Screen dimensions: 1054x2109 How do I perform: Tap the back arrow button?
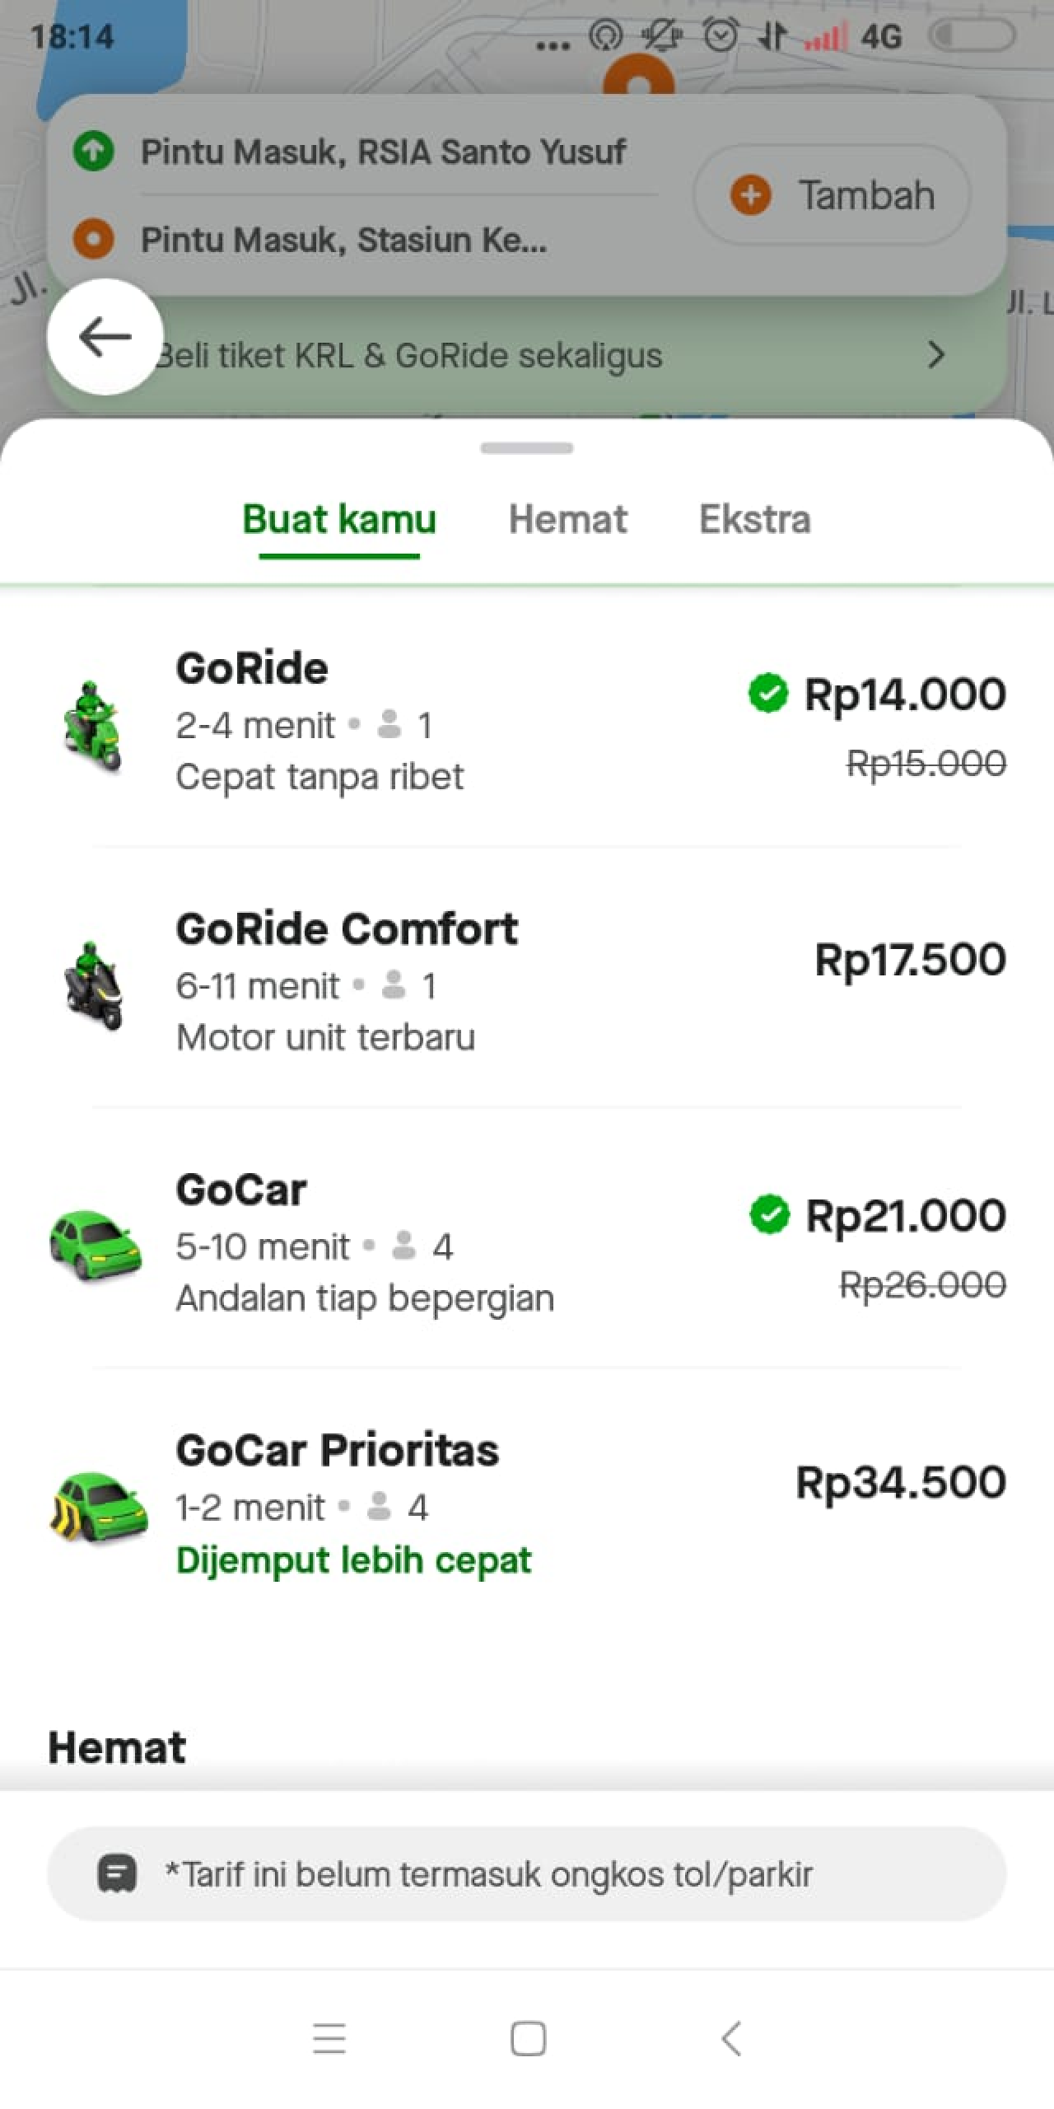click(105, 336)
